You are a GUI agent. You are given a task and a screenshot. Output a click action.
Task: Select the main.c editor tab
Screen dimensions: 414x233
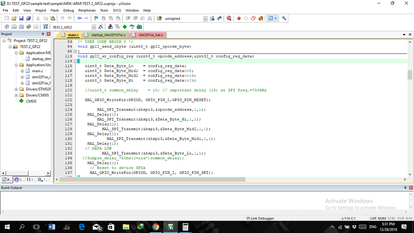pyautogui.click(x=70, y=35)
